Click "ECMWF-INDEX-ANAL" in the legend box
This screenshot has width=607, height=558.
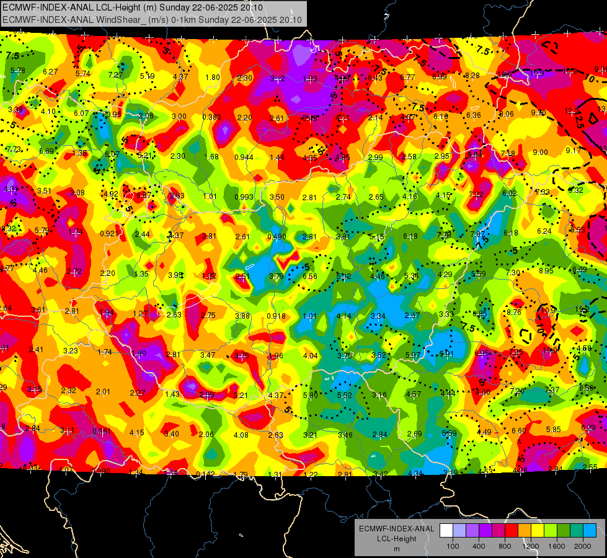pos(396,529)
